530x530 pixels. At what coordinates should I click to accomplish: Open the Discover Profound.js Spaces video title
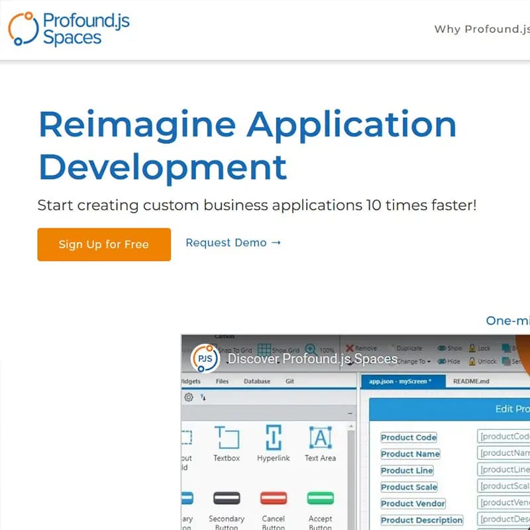pyautogui.click(x=313, y=358)
